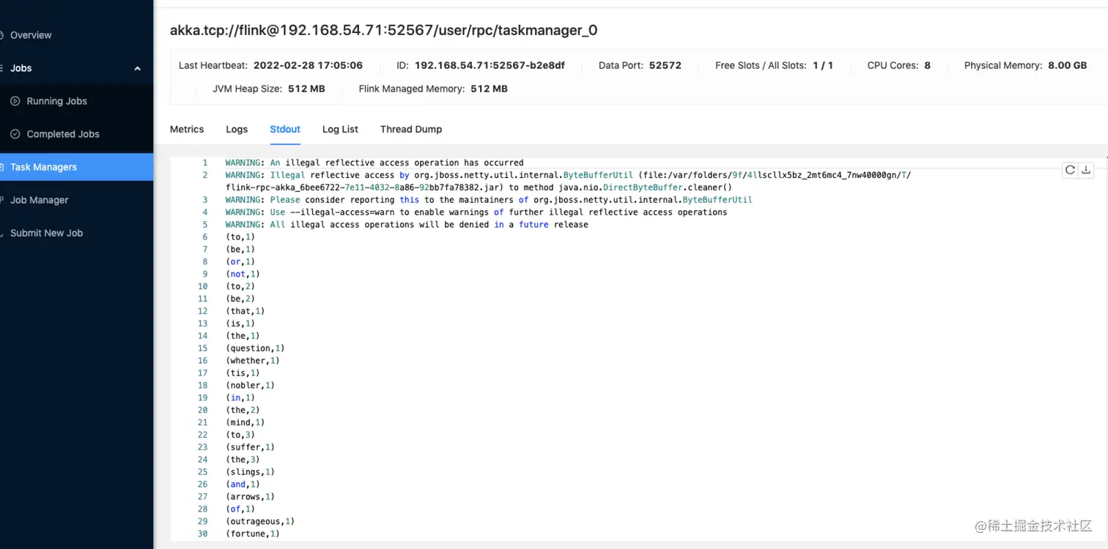Collapse the Jobs menu chevron
The height and width of the screenshot is (549, 1108).
[137, 68]
